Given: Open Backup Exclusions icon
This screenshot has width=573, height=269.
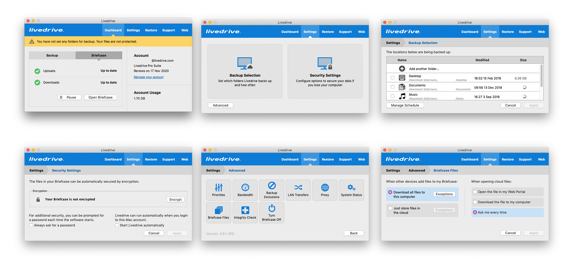Looking at the screenshot, I should pos(272,190).
